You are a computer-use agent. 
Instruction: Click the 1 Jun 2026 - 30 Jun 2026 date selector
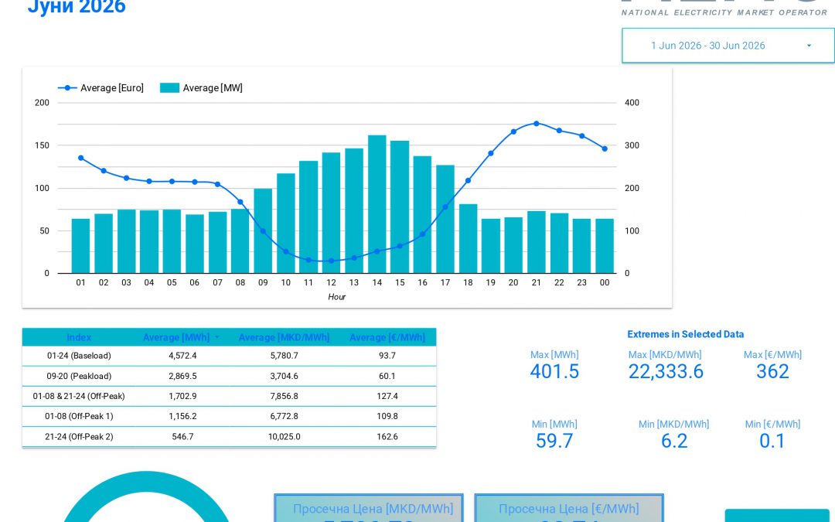pyautogui.click(x=728, y=46)
